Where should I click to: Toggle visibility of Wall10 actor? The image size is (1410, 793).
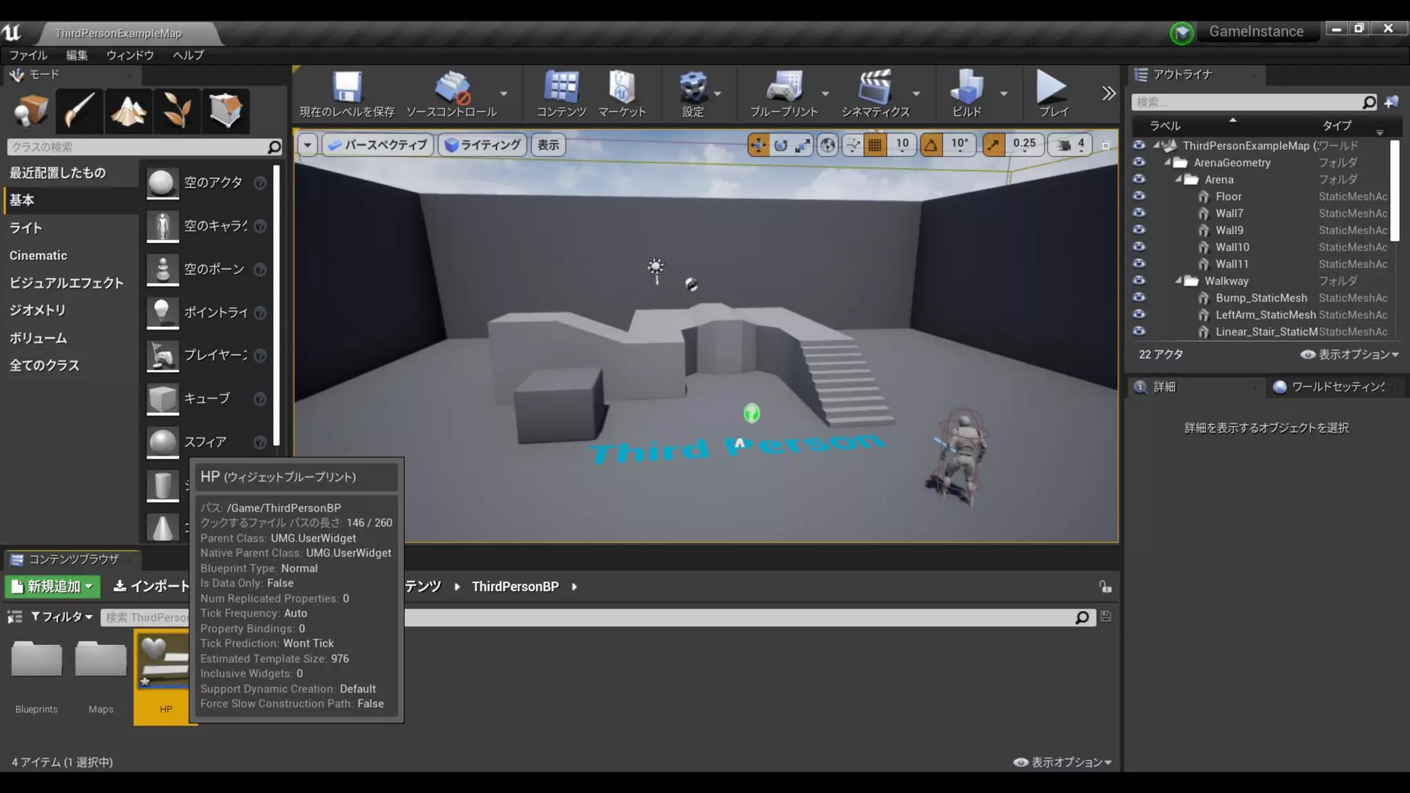pos(1139,247)
